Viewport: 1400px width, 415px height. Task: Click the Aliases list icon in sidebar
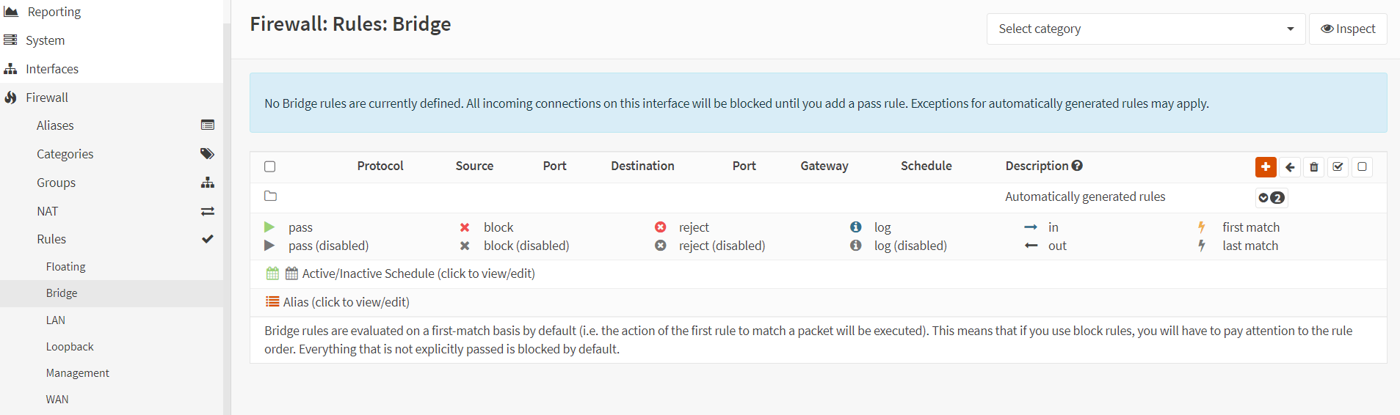[208, 125]
